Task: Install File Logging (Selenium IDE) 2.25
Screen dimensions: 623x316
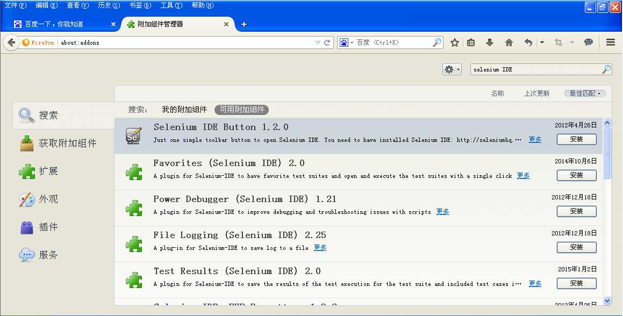Action: coord(577,247)
